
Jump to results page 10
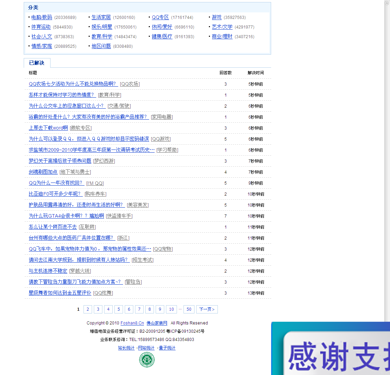(171, 309)
